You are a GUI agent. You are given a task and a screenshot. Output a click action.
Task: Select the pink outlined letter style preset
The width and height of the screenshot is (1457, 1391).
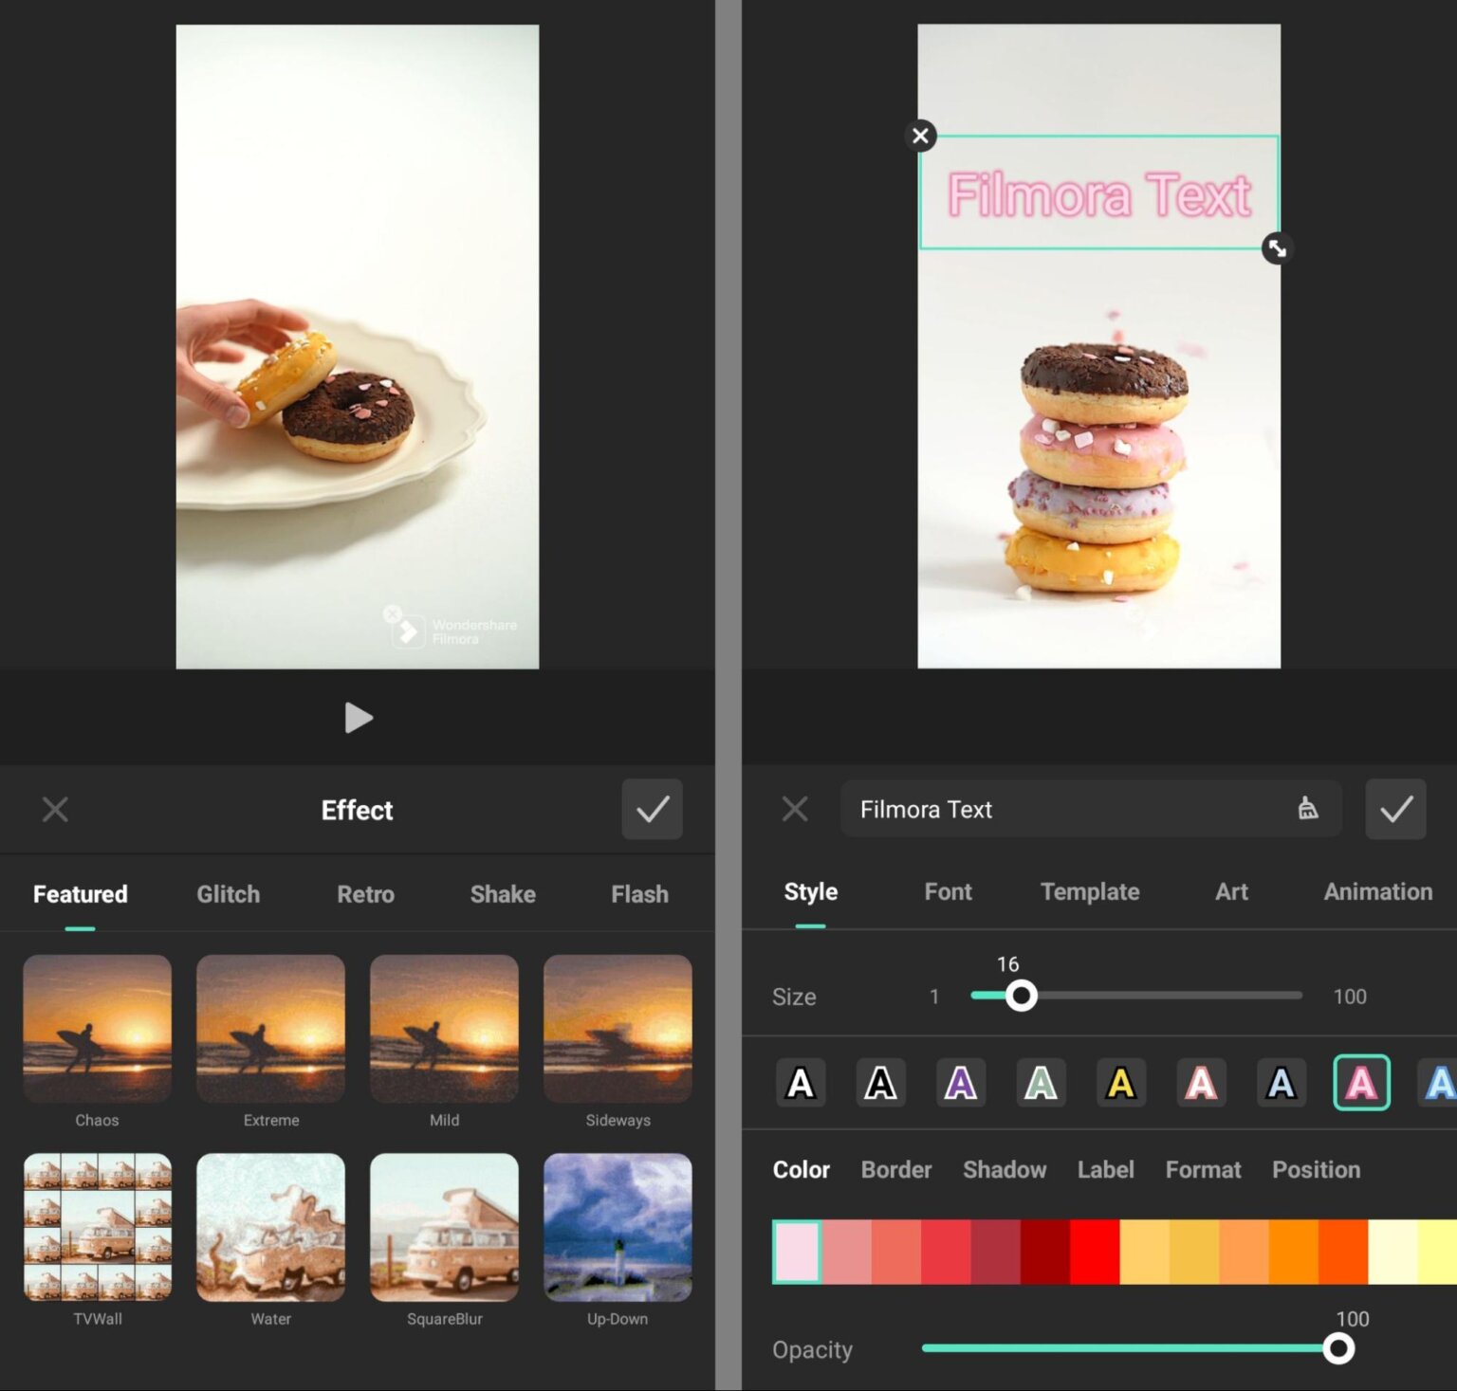pos(1360,1082)
